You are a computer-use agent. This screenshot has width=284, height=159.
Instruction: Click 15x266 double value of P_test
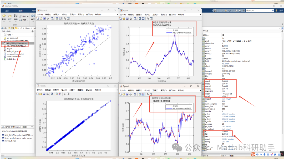tap(229, 117)
